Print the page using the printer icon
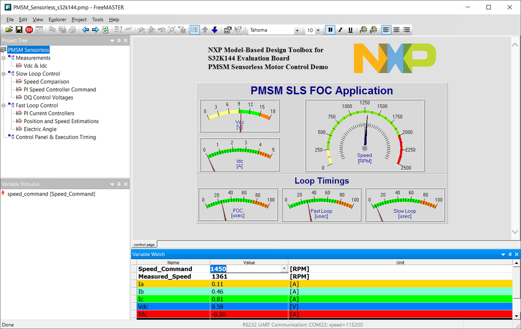Screen dimensions: 521x329 pos(72,30)
